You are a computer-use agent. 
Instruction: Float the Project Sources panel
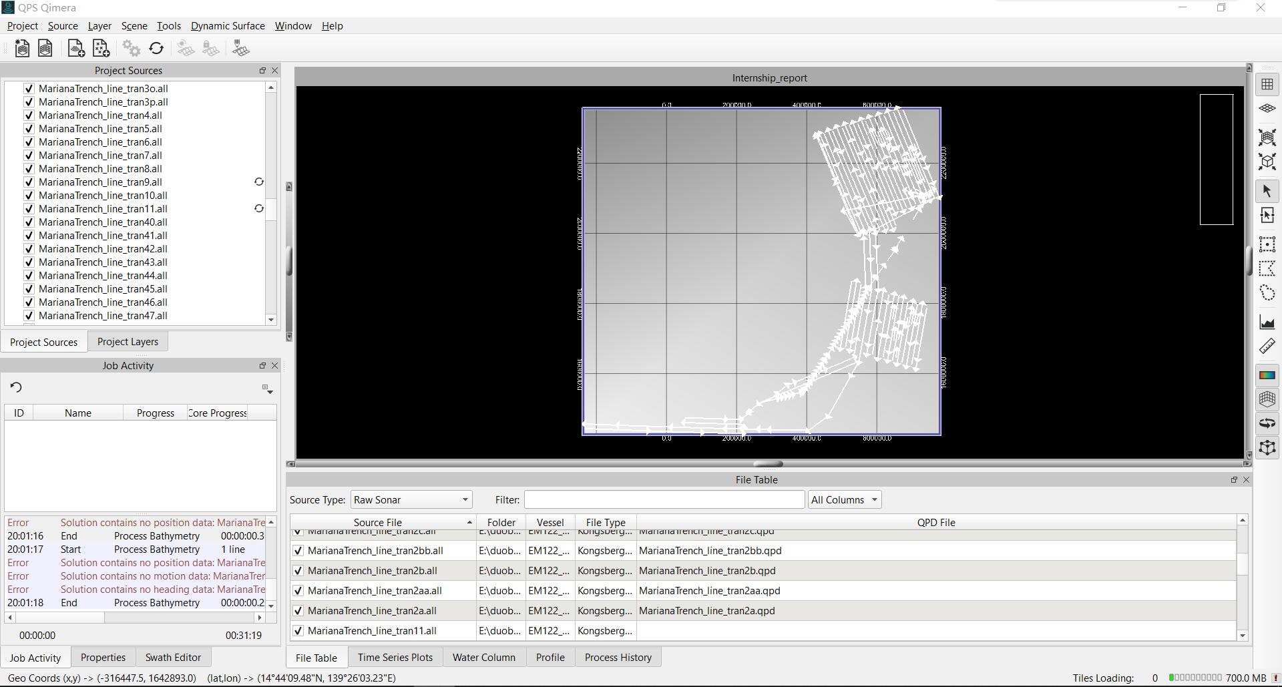point(262,70)
